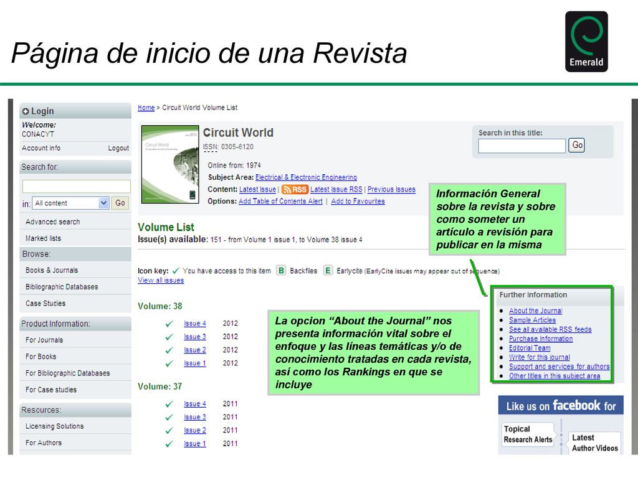This screenshot has height=478, width=638.
Task: Focus the Search in this title field
Action: (522, 146)
